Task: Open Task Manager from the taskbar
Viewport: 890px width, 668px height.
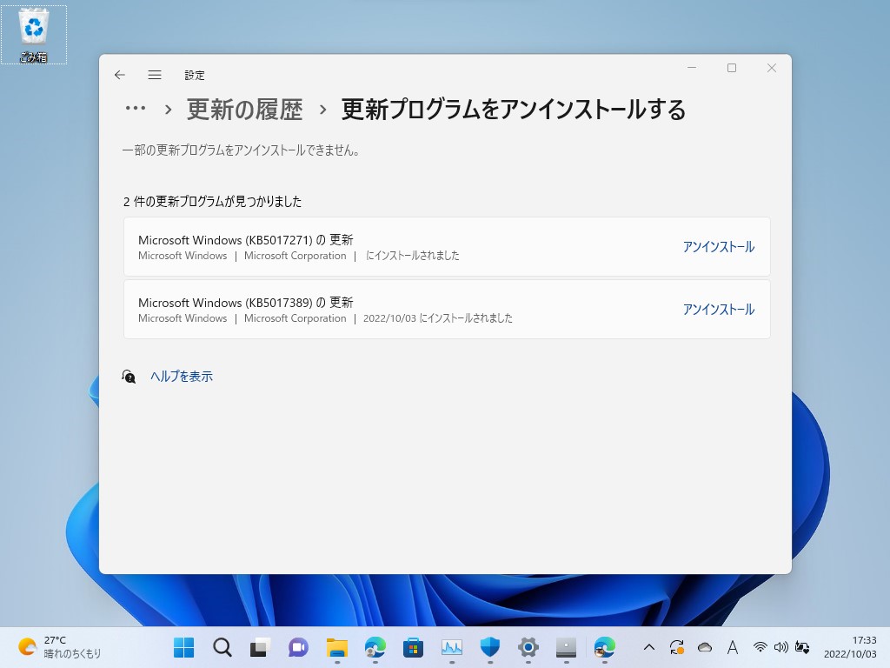Action: [451, 647]
